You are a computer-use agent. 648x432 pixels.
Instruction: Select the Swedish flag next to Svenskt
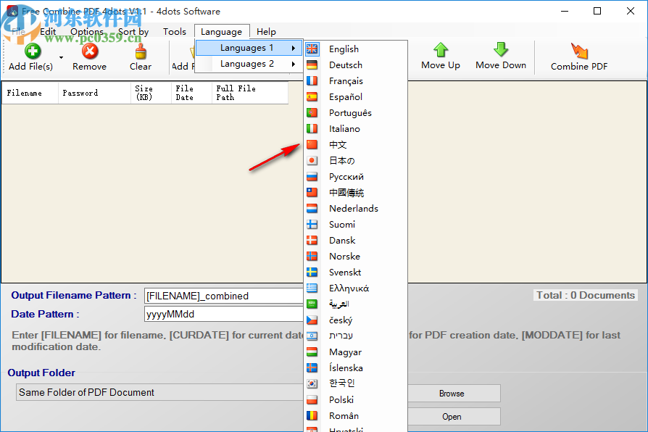point(312,272)
